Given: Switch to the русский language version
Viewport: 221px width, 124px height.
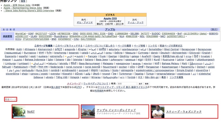Looking at the screenshot, I should click(84, 70).
